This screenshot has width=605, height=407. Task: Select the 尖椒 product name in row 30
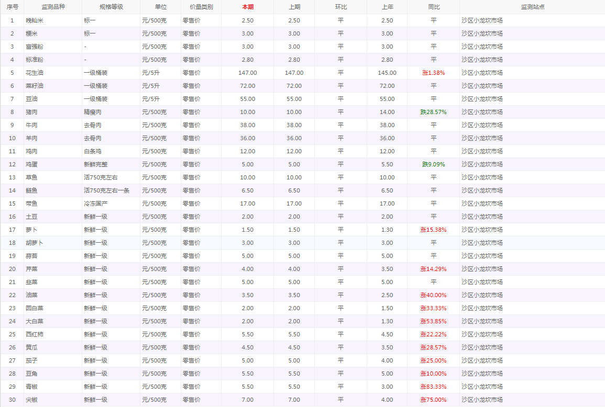point(31,400)
